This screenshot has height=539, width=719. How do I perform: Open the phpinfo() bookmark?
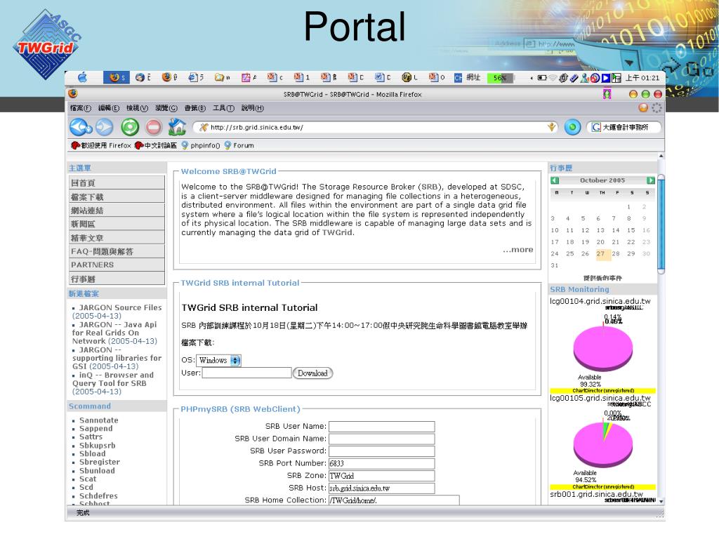point(200,145)
